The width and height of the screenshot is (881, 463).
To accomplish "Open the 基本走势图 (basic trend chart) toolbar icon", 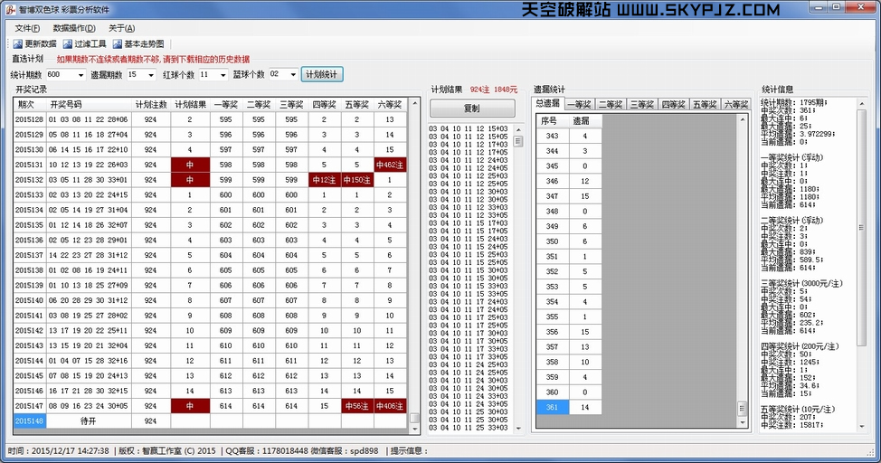I will 118,43.
